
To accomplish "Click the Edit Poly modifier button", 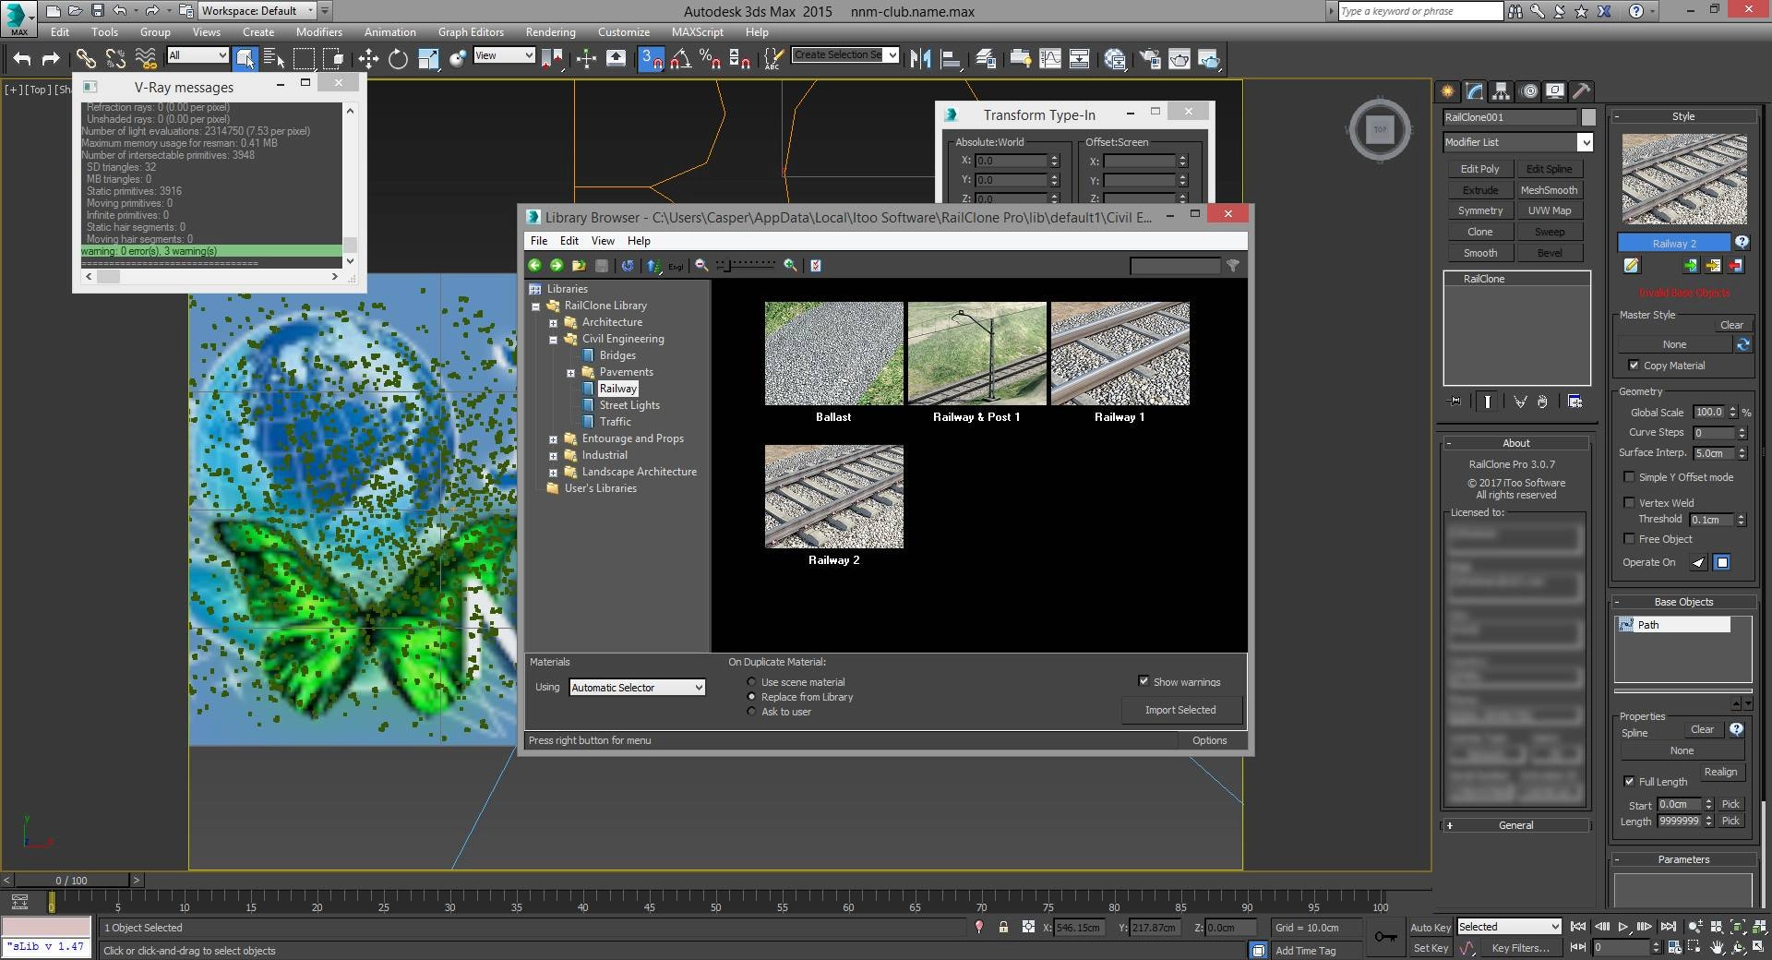I will pyautogui.click(x=1479, y=169).
